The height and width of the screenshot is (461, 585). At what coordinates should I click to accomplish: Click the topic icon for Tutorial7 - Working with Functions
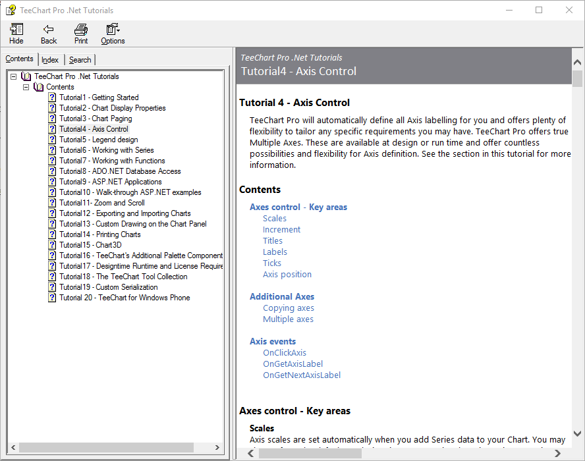click(52, 161)
